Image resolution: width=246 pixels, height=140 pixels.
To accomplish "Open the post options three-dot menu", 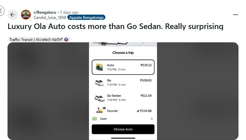I will [235, 15].
